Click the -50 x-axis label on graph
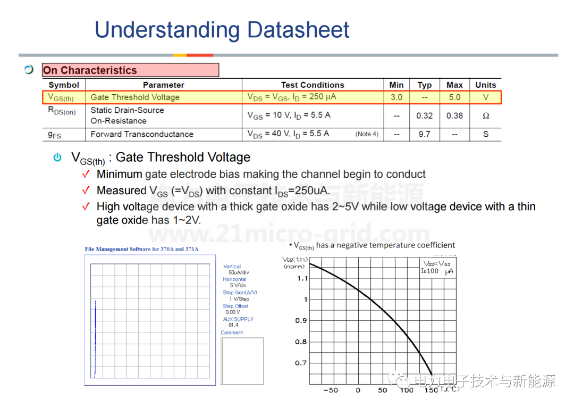The width and height of the screenshot is (574, 406). tap(331, 390)
